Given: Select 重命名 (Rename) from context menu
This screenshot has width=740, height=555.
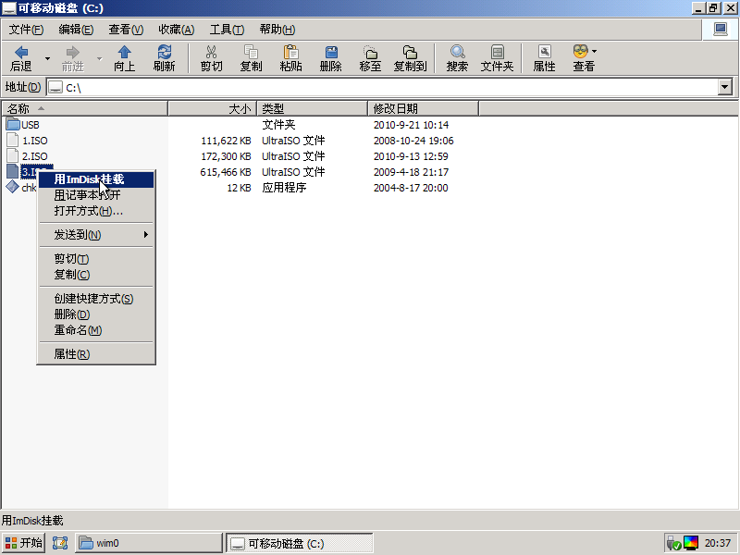Looking at the screenshot, I should tap(78, 330).
